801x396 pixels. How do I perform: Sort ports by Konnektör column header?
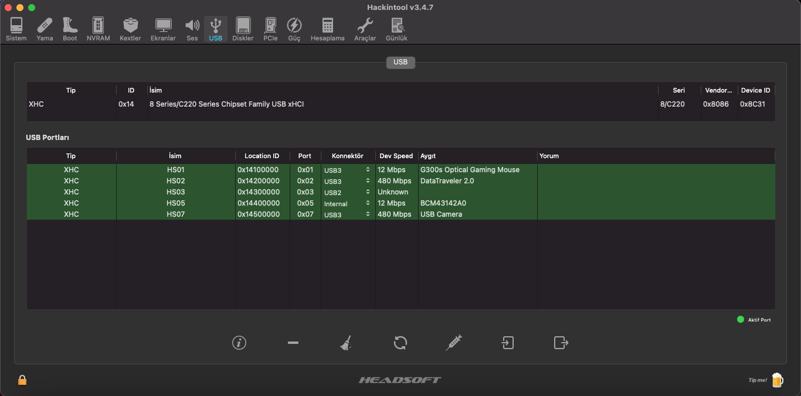(x=348, y=156)
